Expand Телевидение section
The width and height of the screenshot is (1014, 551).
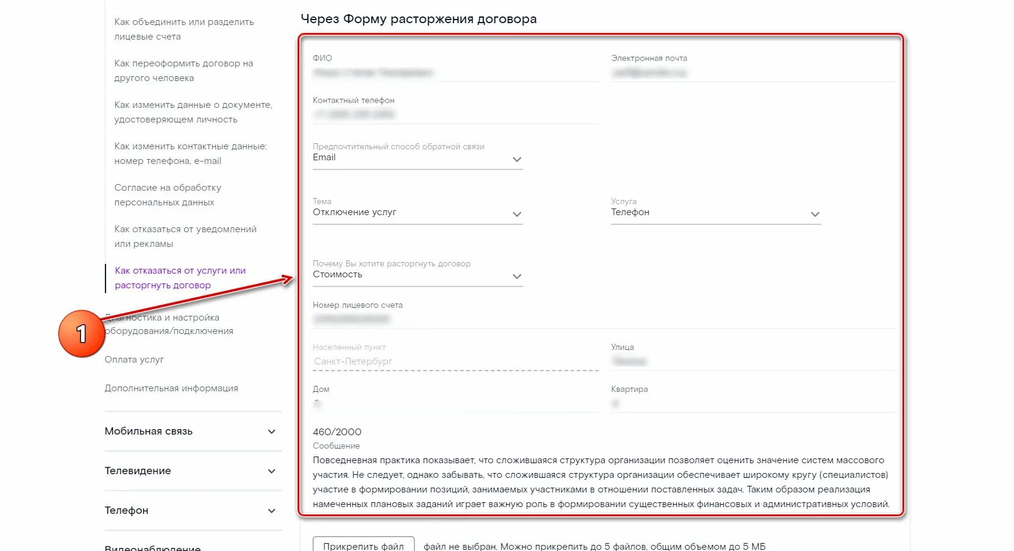pyautogui.click(x=193, y=471)
